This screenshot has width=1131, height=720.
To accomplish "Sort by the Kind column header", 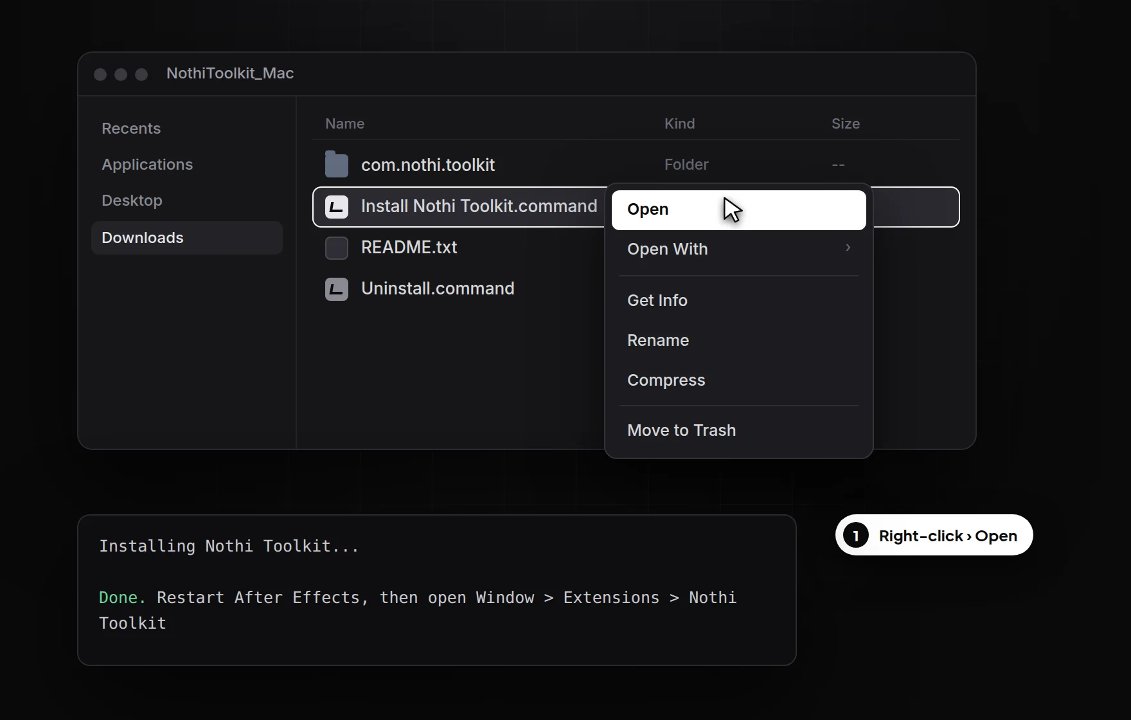I will 679,123.
